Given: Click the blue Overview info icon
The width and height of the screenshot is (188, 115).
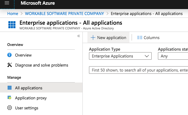Looking at the screenshot, I should (9, 55).
